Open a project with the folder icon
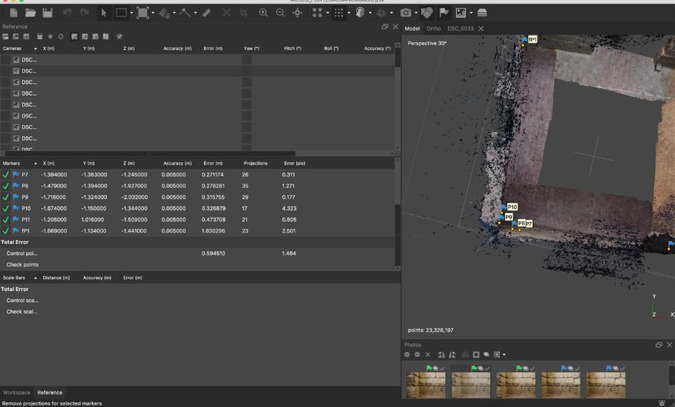The width and height of the screenshot is (675, 407). click(x=30, y=13)
